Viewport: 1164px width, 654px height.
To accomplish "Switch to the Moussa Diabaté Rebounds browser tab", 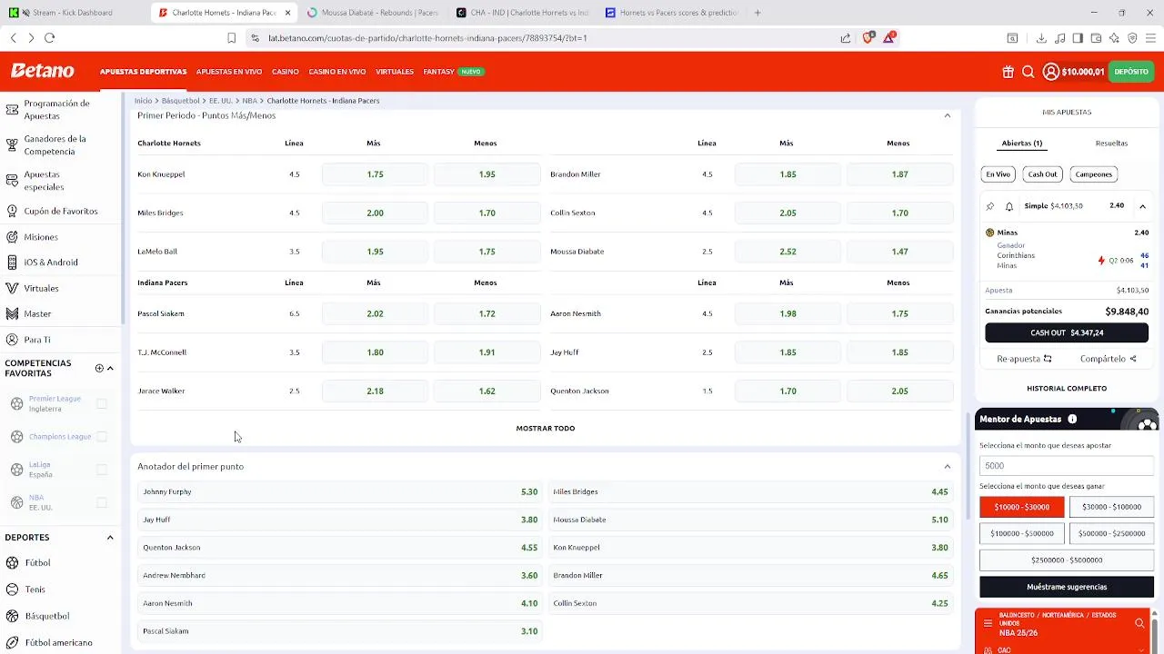I will pos(373,13).
